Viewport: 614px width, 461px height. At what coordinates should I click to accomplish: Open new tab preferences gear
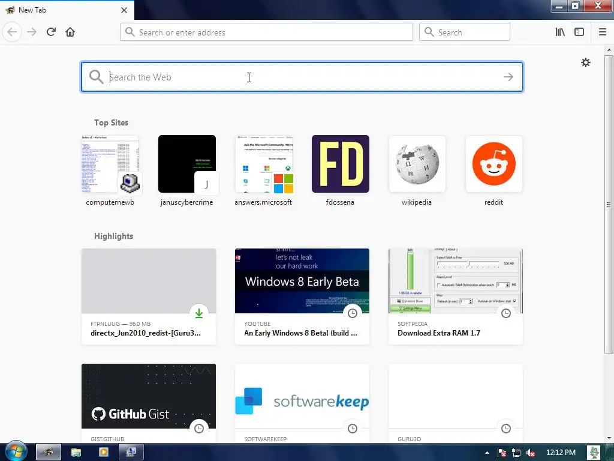[585, 62]
